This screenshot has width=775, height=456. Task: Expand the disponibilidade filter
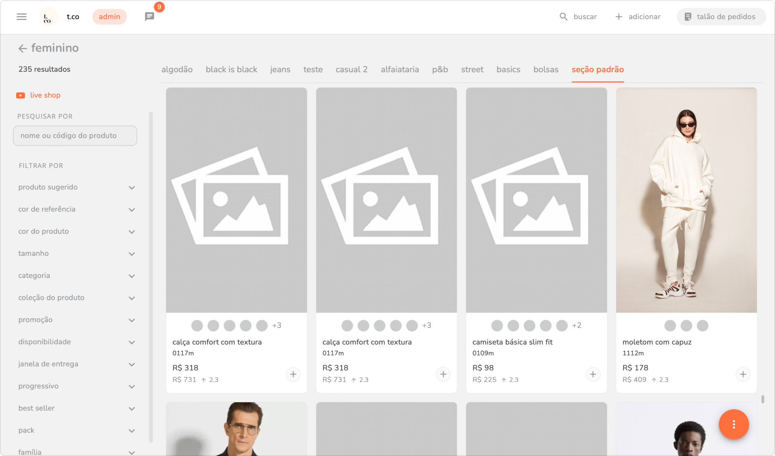(131, 342)
